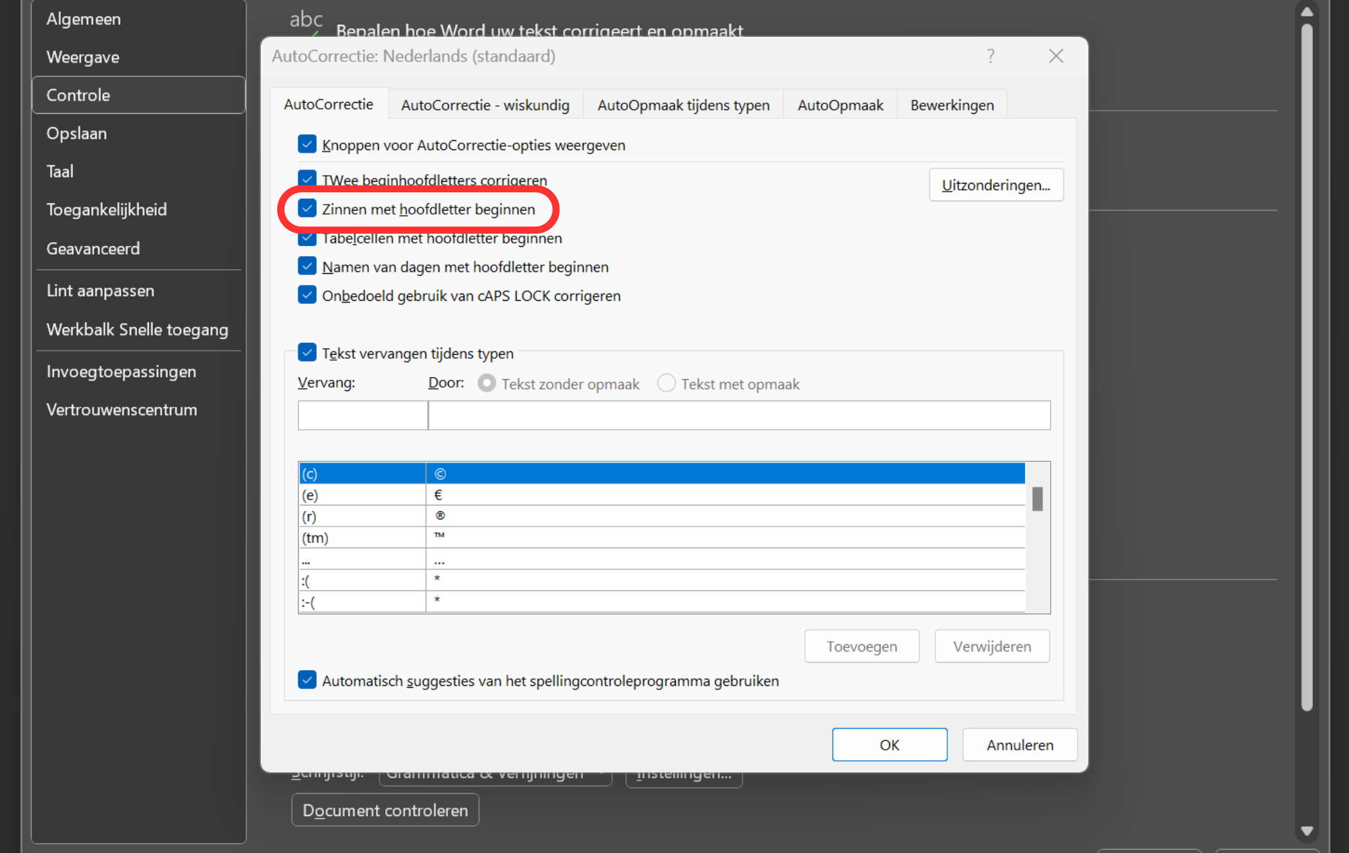Uncheck "TWee beginhoofdletters corrigeren"

coord(307,178)
